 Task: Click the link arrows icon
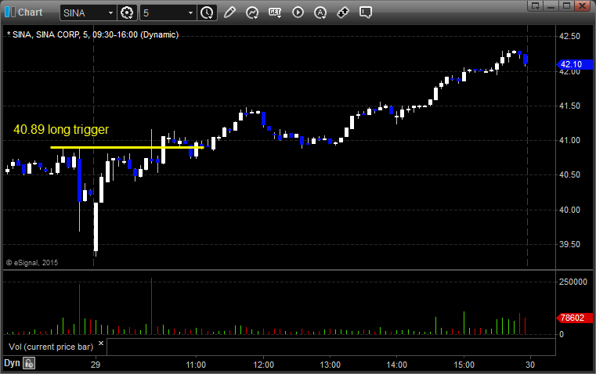[x=343, y=13]
